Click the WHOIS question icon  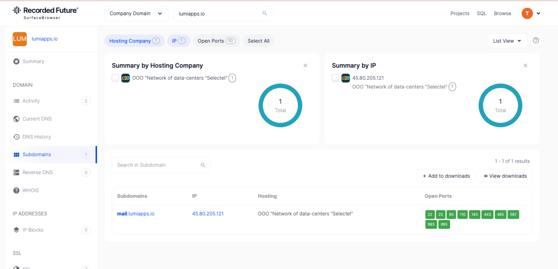(x=16, y=190)
